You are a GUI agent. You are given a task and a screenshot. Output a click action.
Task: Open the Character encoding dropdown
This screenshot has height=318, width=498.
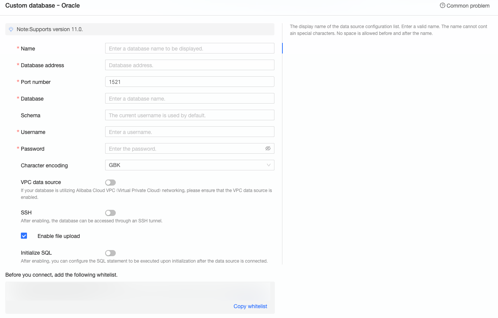point(189,165)
